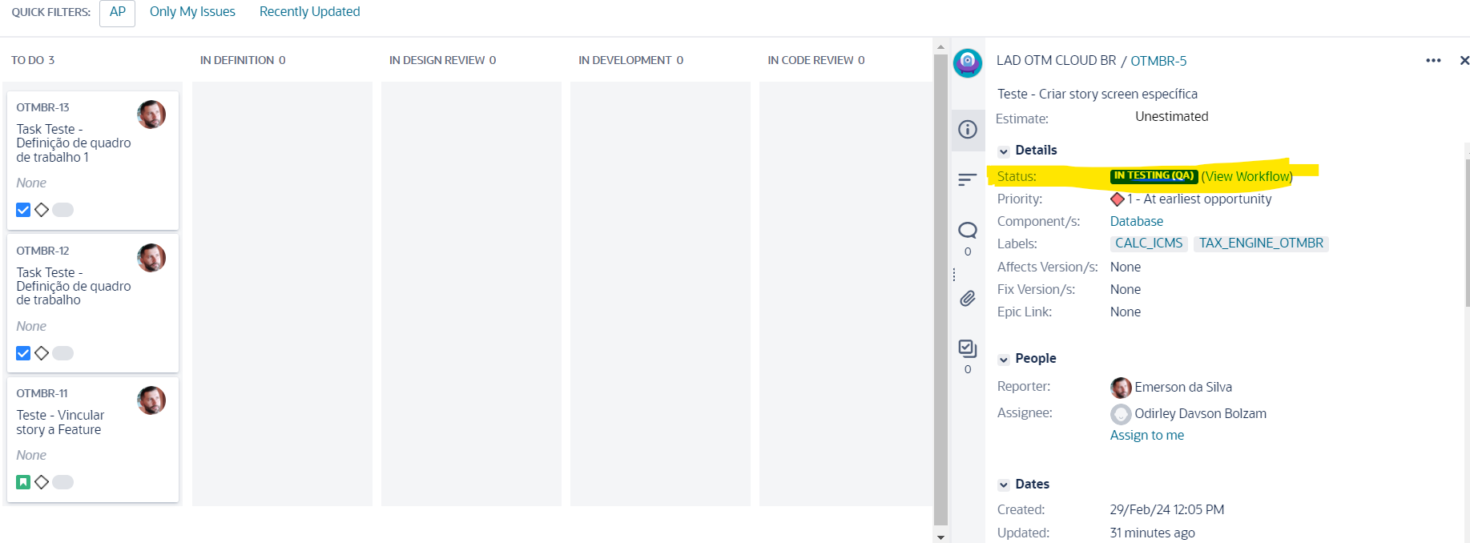Click task type icon on OTMBR-13 card
The width and height of the screenshot is (1470, 543).
pyautogui.click(x=23, y=210)
